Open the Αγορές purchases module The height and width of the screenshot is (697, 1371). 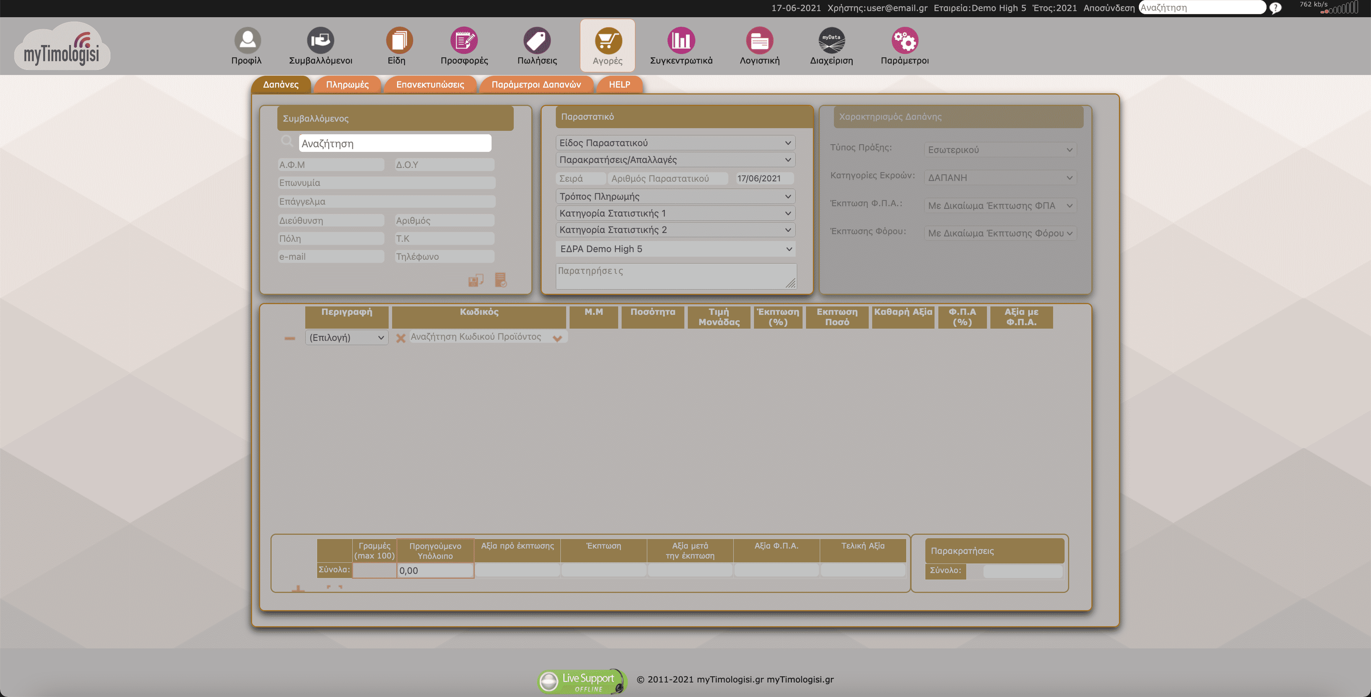point(607,45)
